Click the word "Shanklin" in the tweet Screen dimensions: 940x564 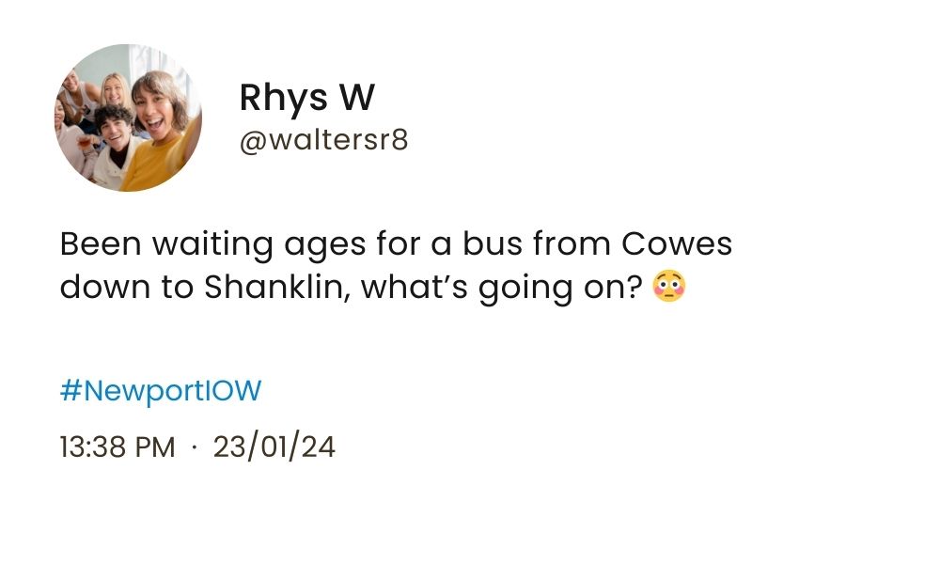click(277, 287)
